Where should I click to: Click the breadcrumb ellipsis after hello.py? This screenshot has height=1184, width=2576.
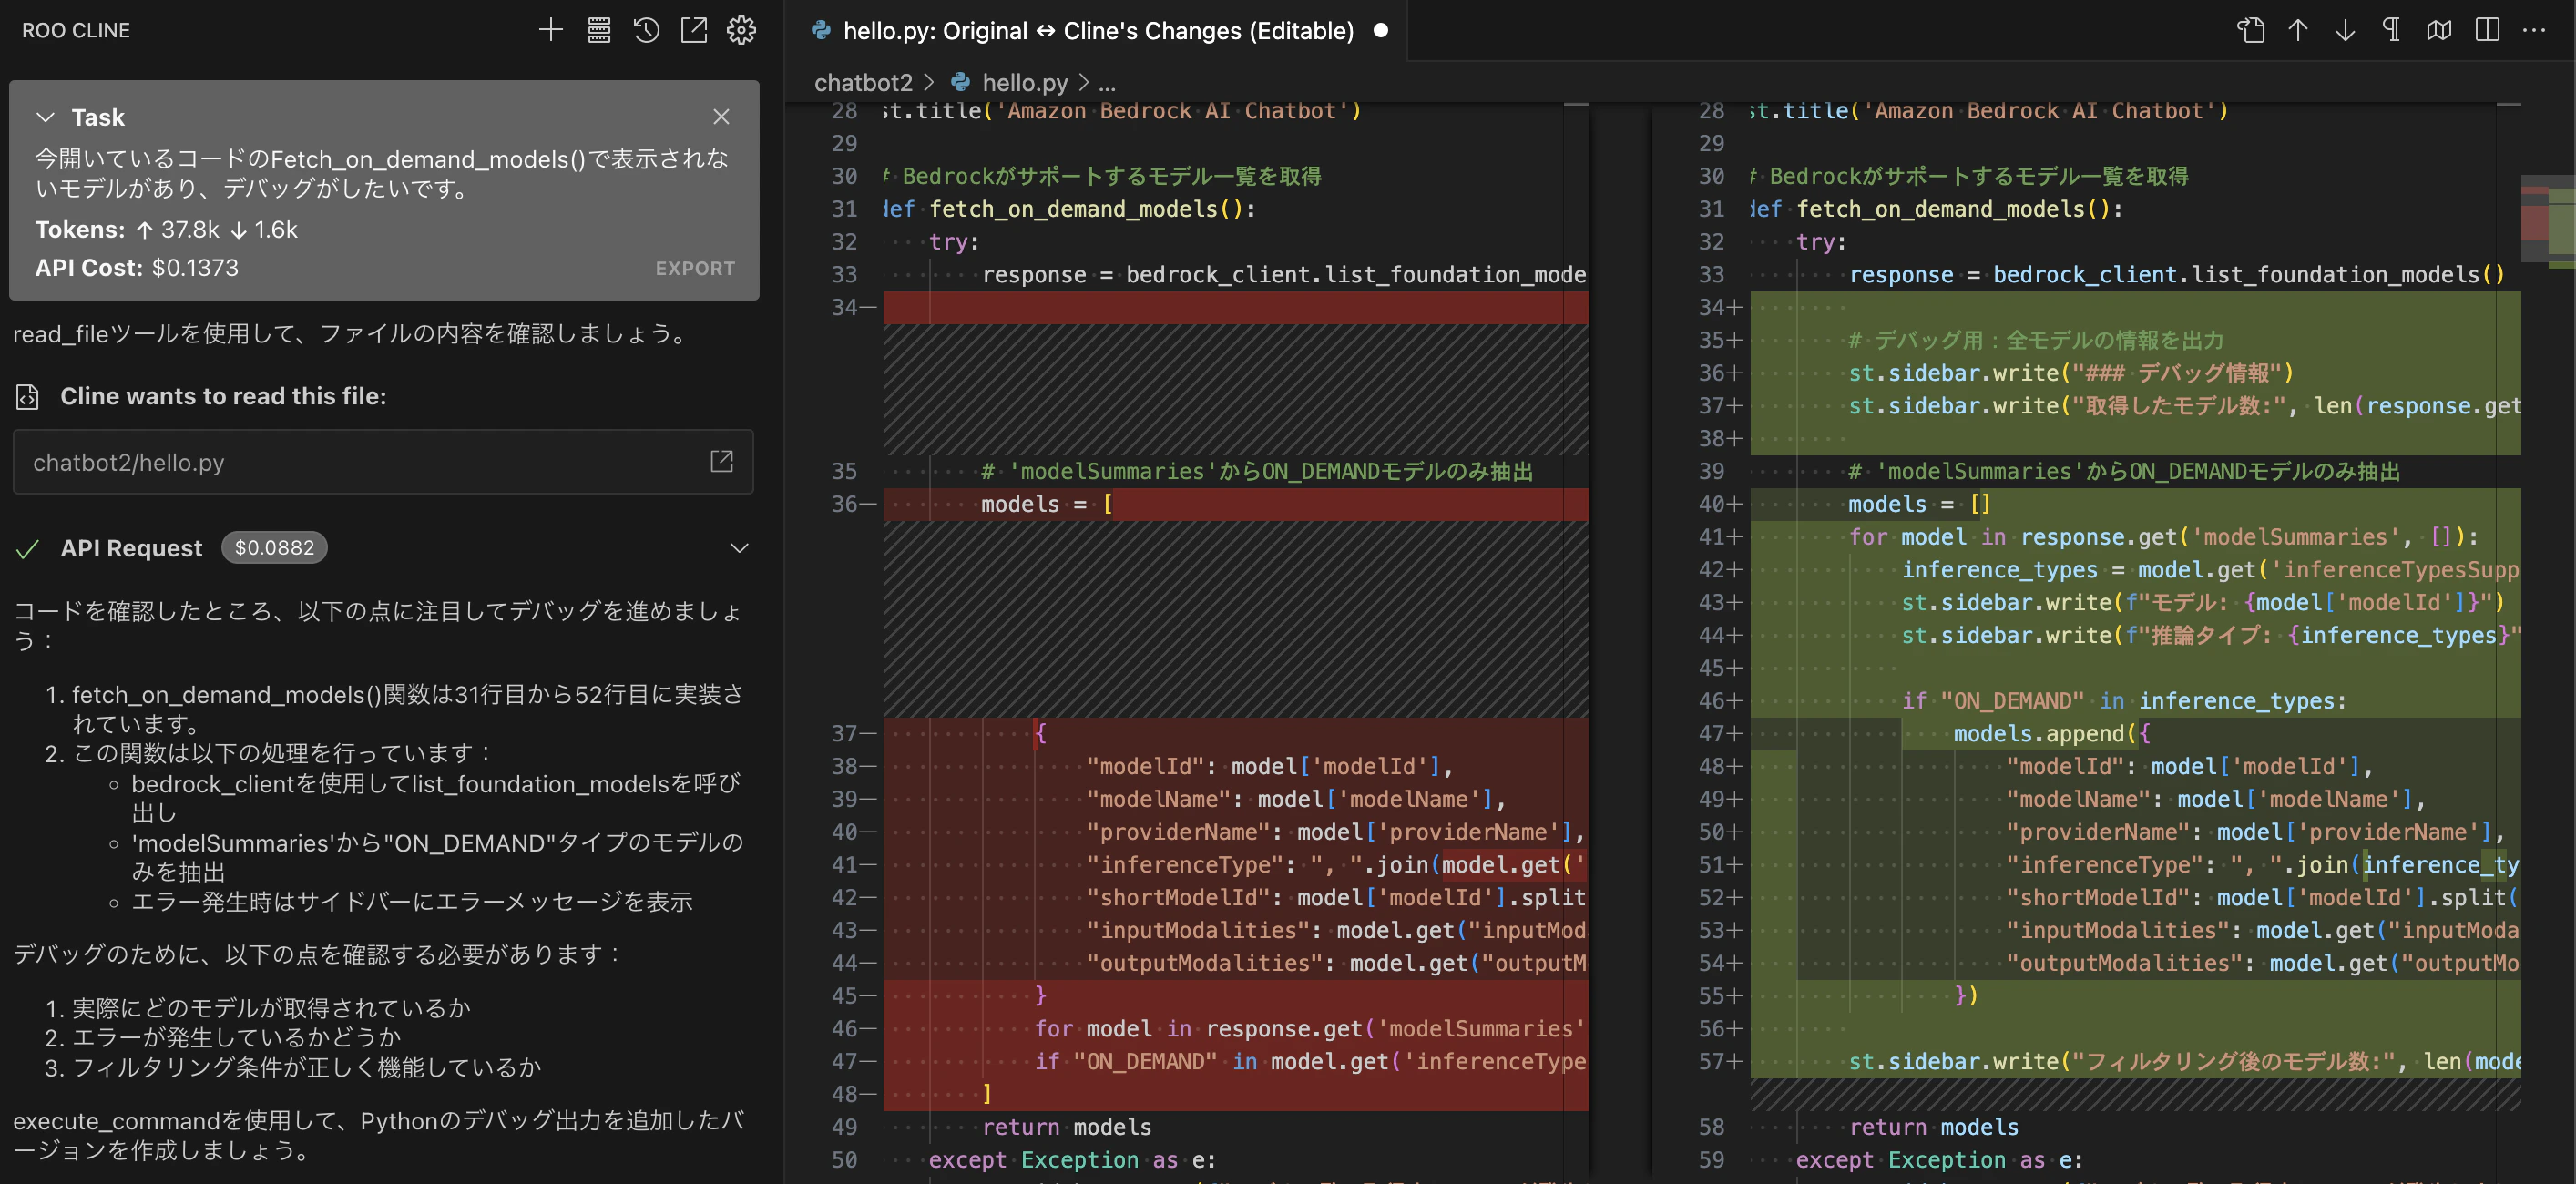coord(1107,83)
